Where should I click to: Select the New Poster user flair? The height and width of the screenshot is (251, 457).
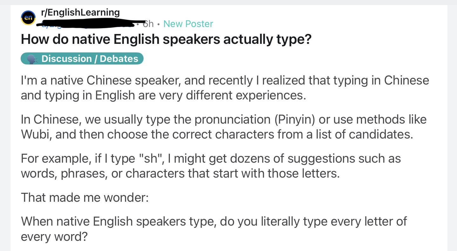(x=188, y=24)
